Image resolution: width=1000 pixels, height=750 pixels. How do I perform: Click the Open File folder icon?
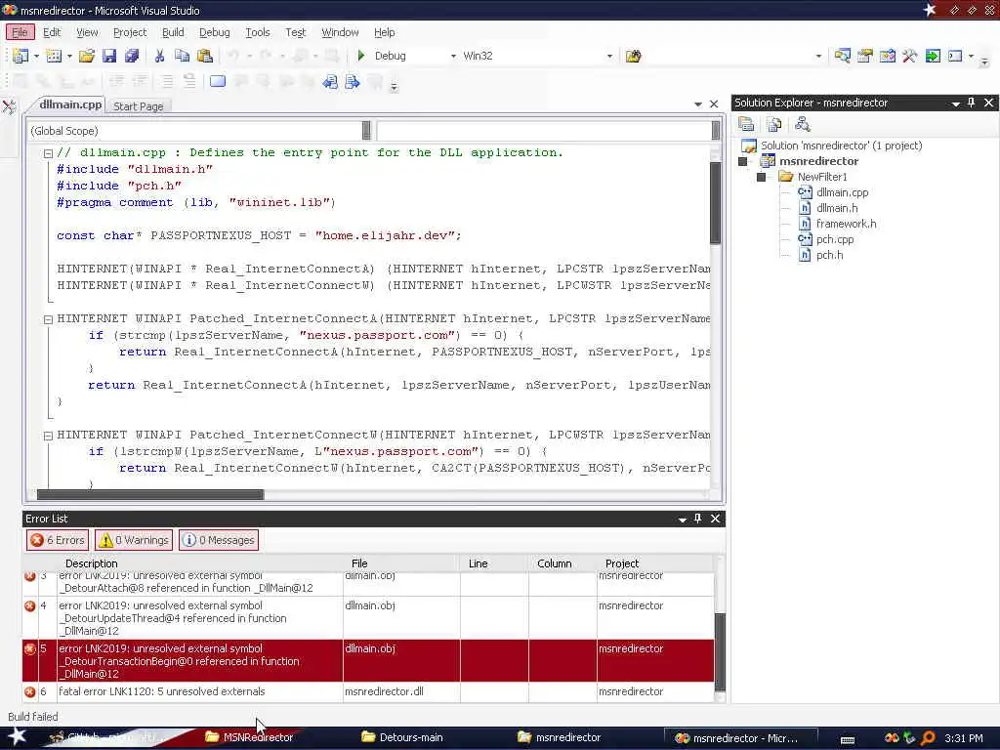[87, 56]
